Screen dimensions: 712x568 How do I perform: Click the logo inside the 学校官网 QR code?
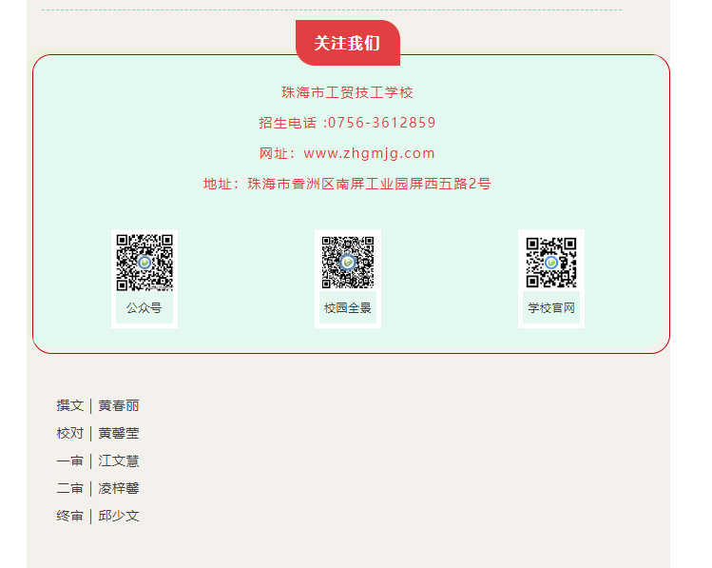[x=551, y=262]
